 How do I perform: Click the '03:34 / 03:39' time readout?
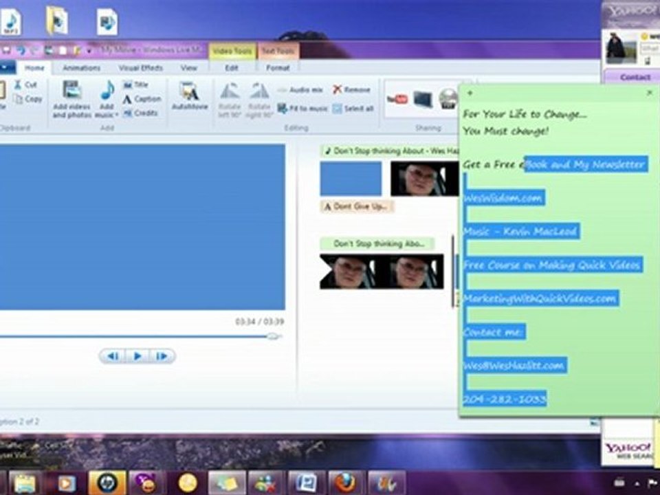pos(259,322)
